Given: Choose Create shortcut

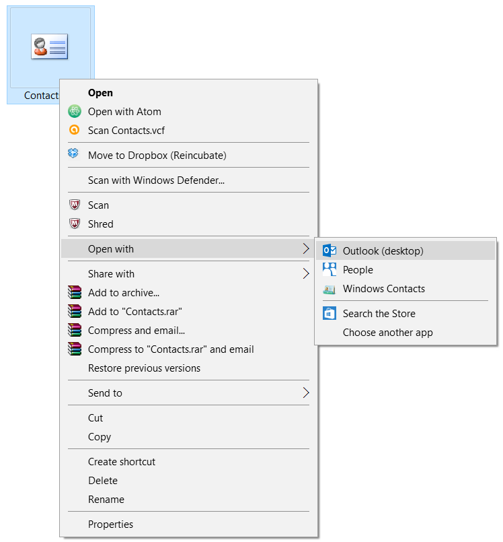Looking at the screenshot, I should click(x=188, y=461).
